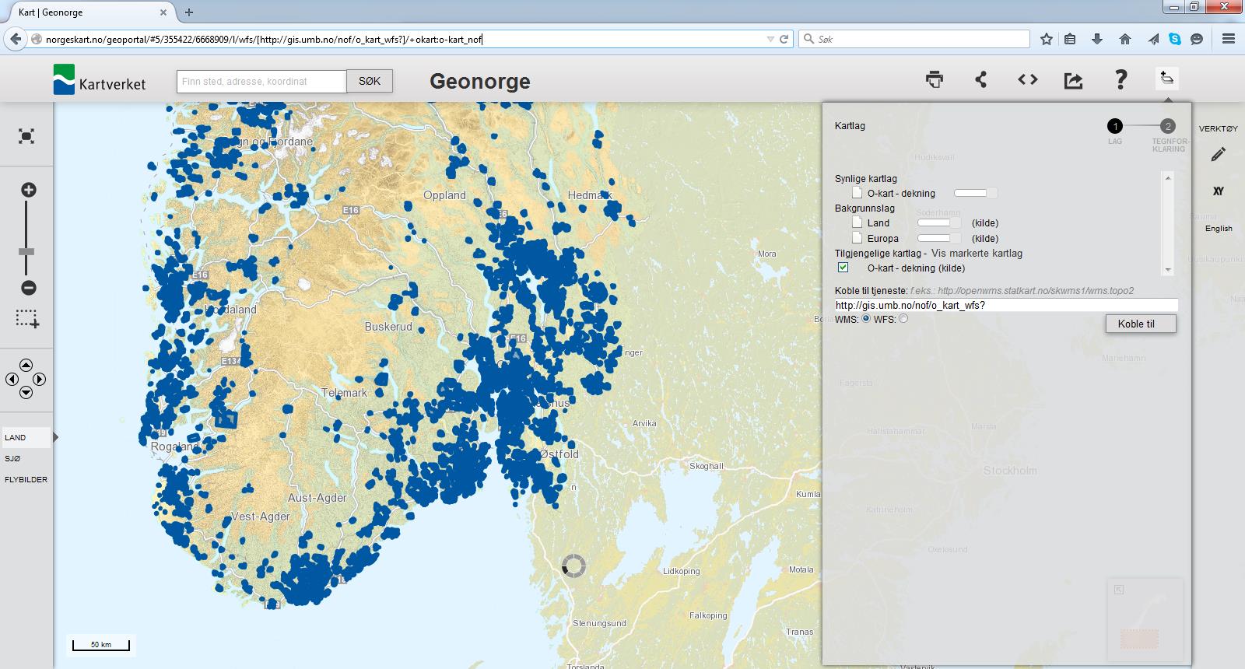Adjust the map zoom level slider handle

27,252
